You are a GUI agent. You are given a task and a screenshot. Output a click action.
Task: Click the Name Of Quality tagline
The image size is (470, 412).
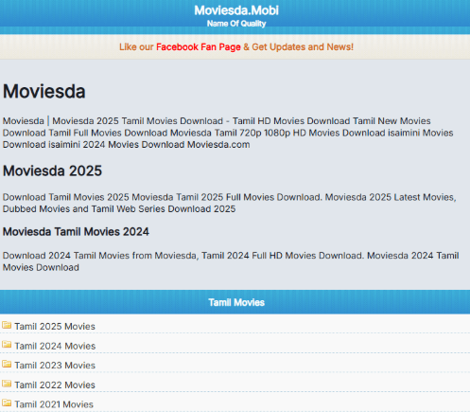pos(236,24)
